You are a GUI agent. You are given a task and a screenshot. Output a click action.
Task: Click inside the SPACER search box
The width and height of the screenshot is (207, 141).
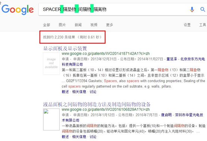coord(114,9)
